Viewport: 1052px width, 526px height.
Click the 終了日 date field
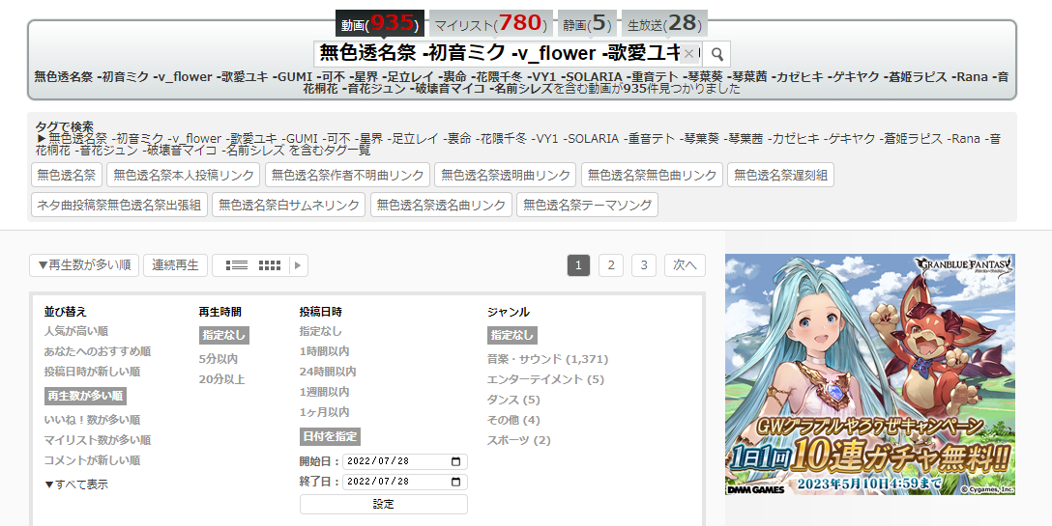tap(404, 482)
